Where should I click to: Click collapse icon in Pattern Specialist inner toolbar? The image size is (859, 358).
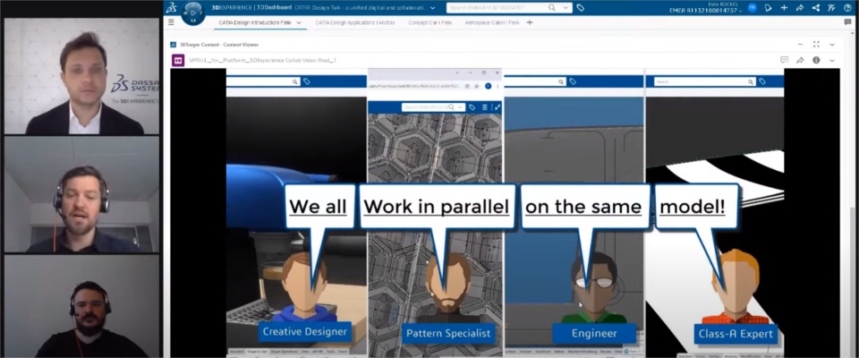[497, 107]
